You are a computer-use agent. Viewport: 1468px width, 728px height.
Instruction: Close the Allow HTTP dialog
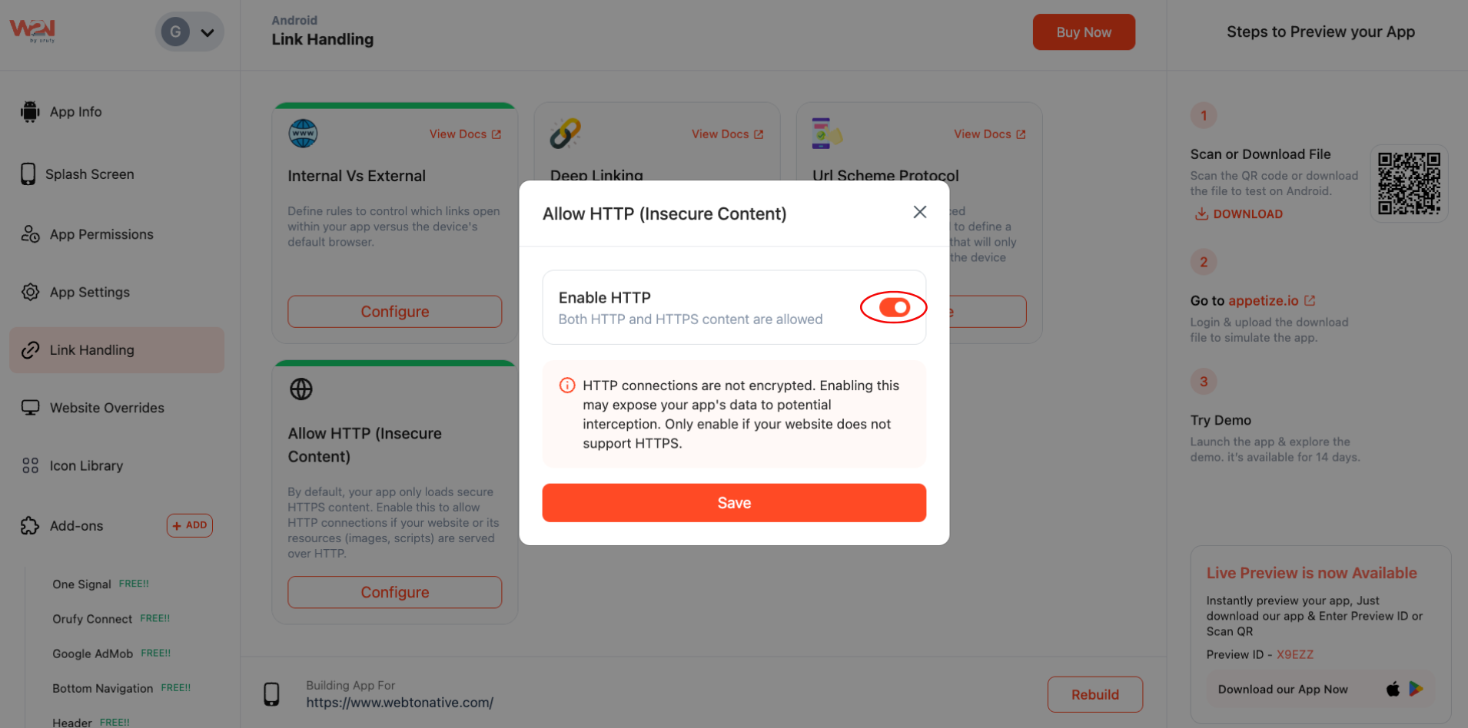(x=919, y=212)
